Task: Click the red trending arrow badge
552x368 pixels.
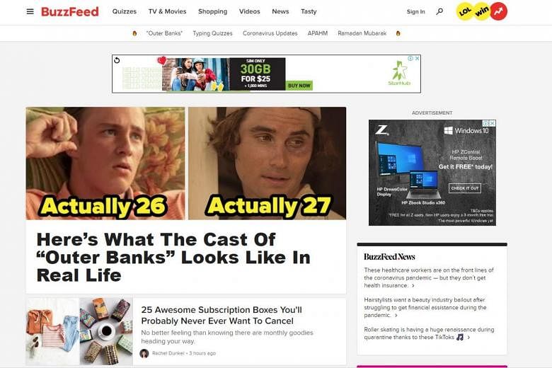Action: point(498,11)
